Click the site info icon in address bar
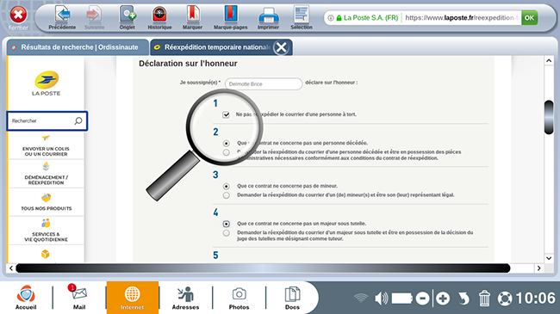 pyautogui.click(x=331, y=18)
